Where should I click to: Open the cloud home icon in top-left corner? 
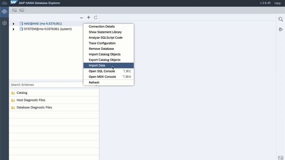point(4,3)
